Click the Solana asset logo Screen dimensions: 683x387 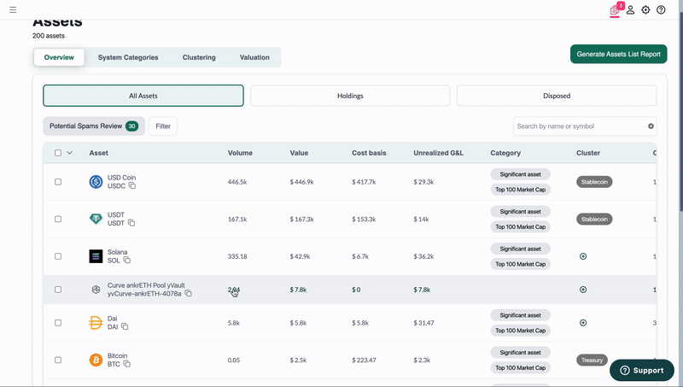[x=96, y=256]
